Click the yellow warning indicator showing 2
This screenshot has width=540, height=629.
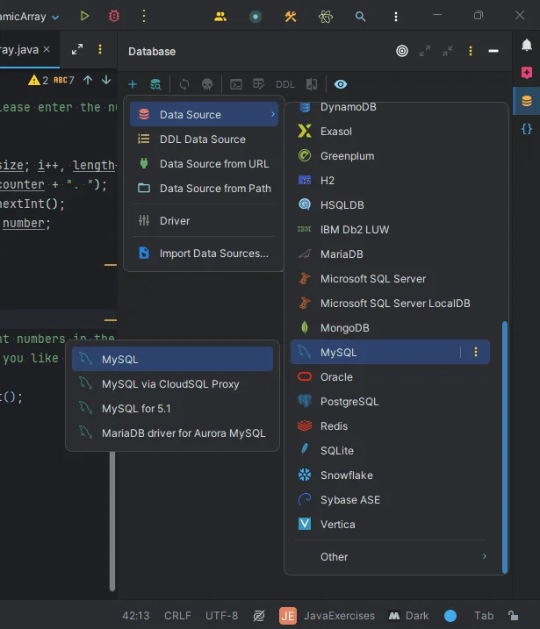click(38, 80)
